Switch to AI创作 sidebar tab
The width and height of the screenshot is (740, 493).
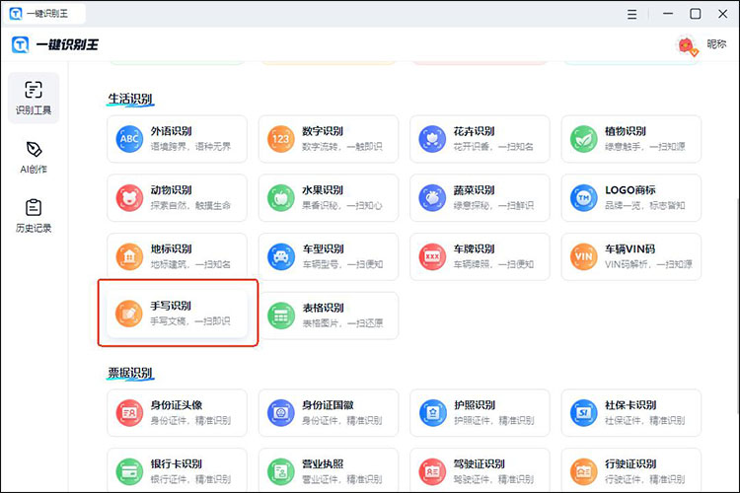click(x=34, y=158)
